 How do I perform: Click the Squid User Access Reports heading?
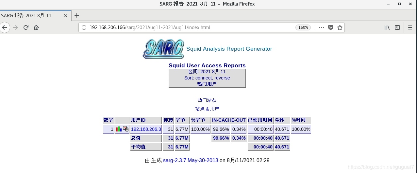pyautogui.click(x=207, y=65)
